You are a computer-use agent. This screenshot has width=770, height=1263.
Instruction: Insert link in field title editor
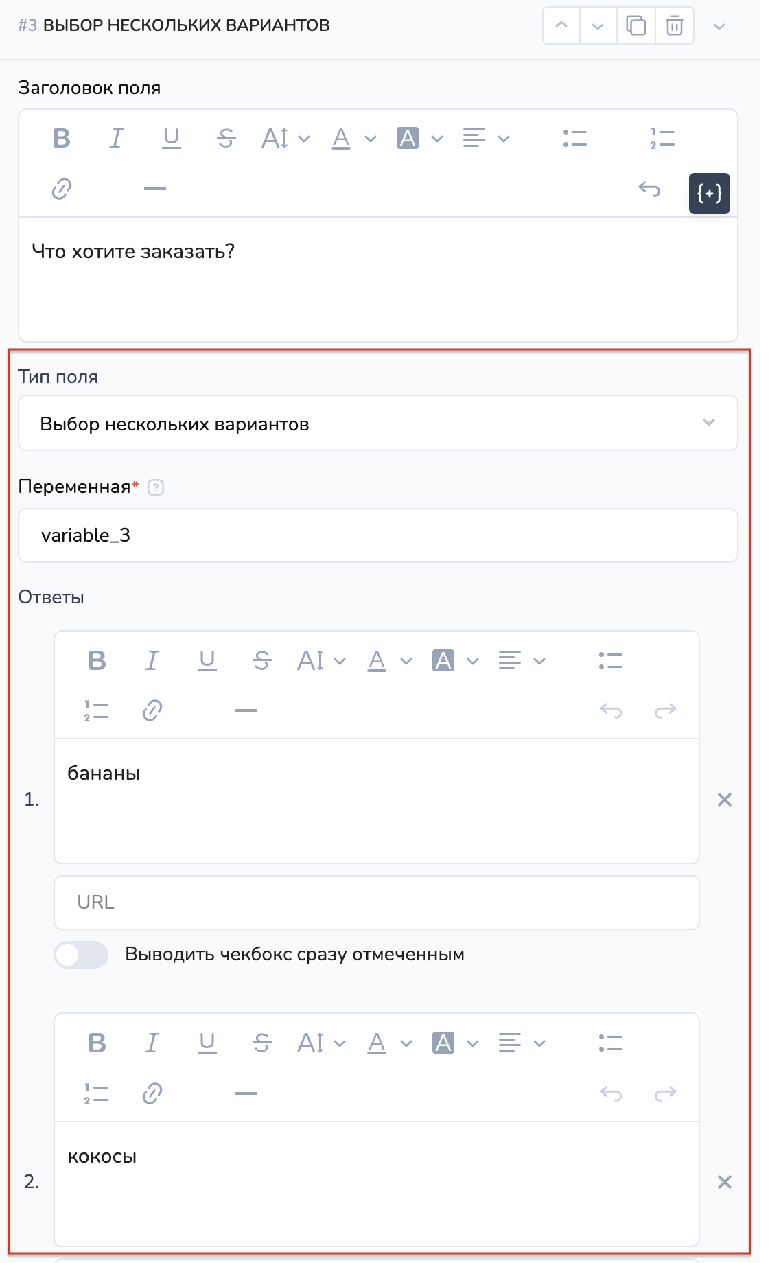click(x=62, y=189)
